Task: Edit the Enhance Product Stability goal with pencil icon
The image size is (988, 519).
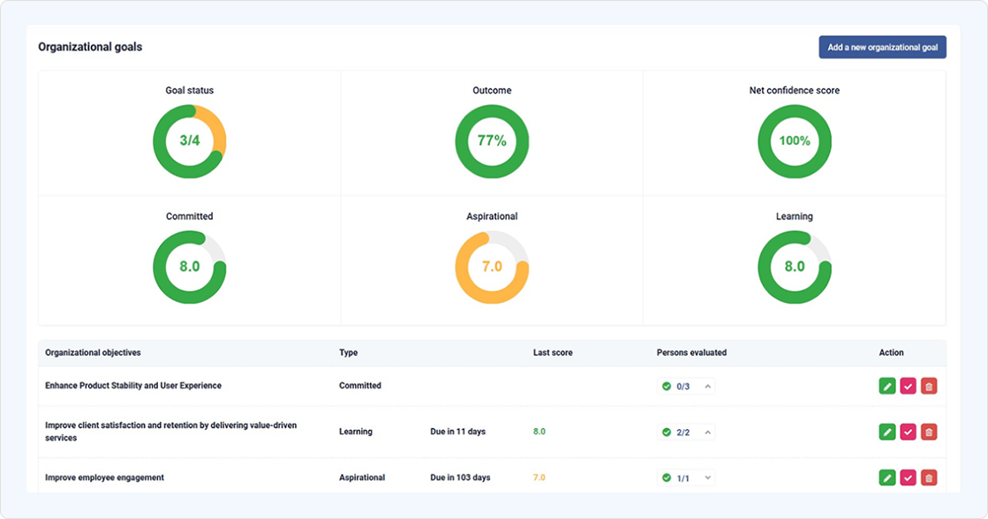Action: click(x=886, y=386)
